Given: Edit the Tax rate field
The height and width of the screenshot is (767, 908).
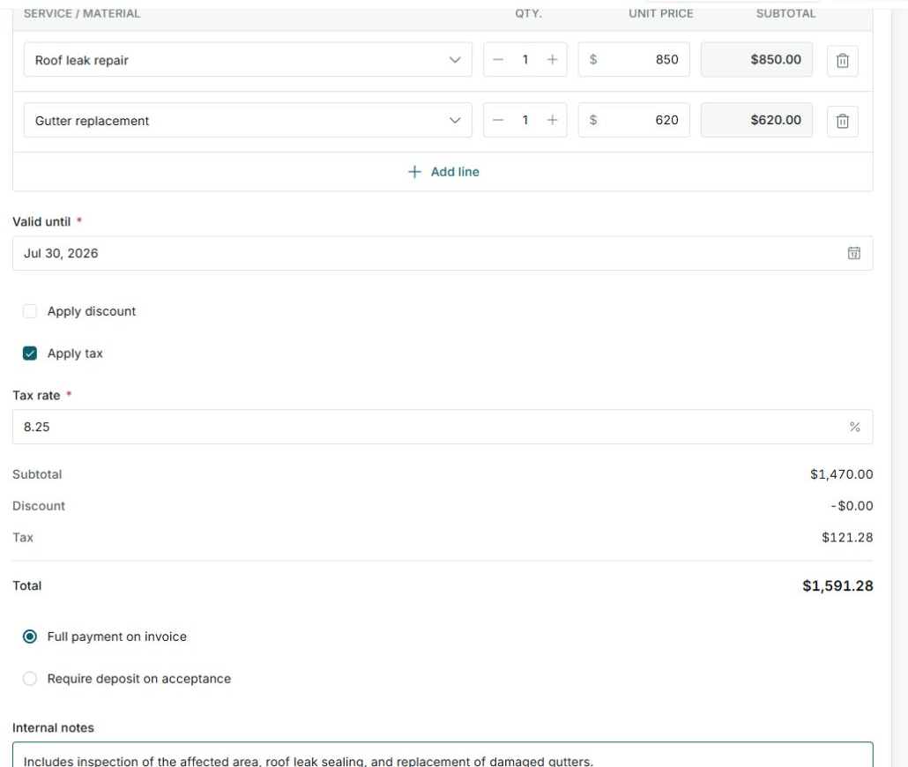Looking at the screenshot, I should click(443, 427).
